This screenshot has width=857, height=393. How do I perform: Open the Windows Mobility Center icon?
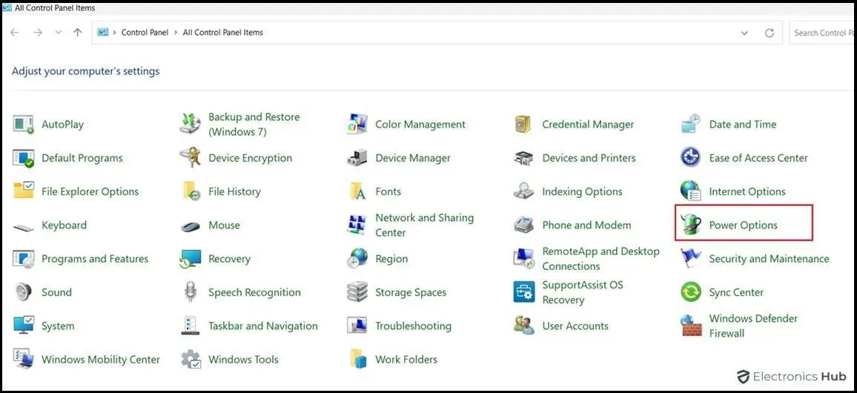[x=24, y=359]
